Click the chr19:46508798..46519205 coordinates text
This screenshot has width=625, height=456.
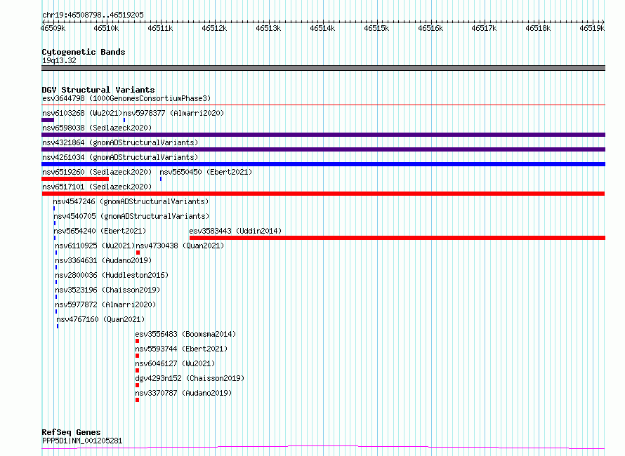[93, 15]
